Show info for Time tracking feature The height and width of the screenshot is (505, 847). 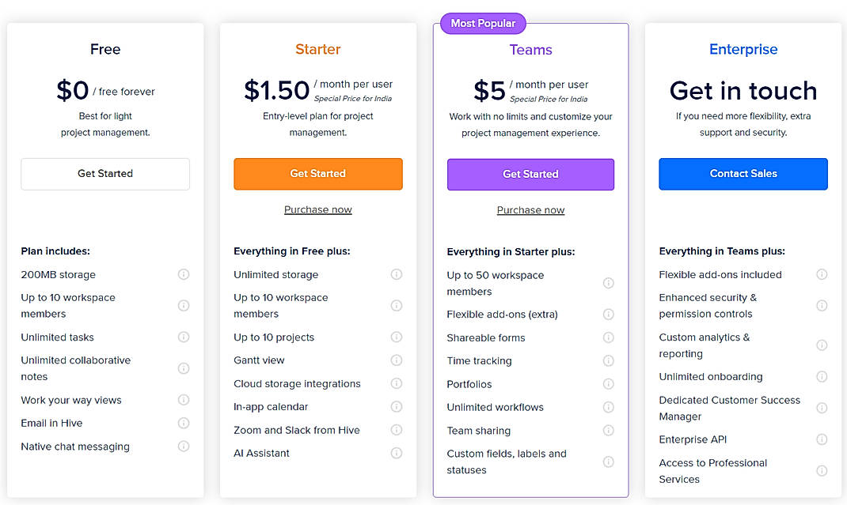[x=609, y=361]
